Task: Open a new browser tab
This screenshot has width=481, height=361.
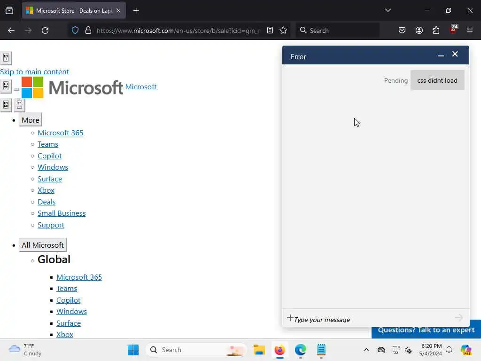Action: (x=136, y=11)
